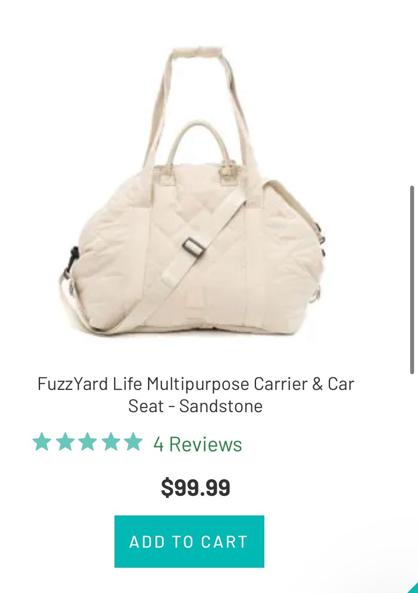
Task: Add the carrier to cart
Action: (x=189, y=542)
